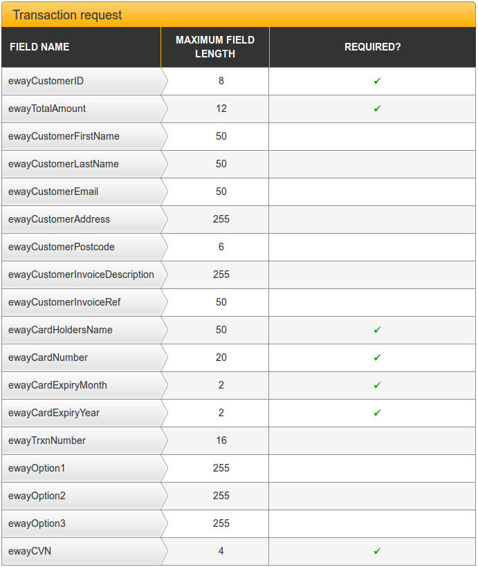Select the Required? column header

click(x=372, y=47)
